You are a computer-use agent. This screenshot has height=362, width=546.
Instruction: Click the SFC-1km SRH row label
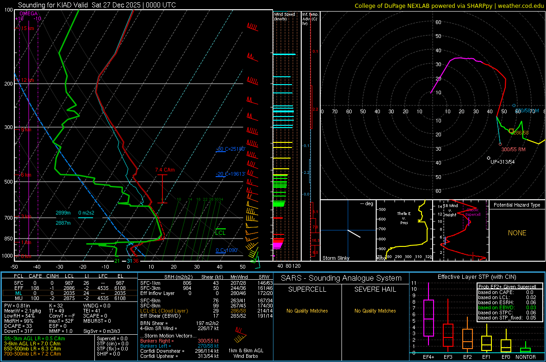[x=150, y=283]
